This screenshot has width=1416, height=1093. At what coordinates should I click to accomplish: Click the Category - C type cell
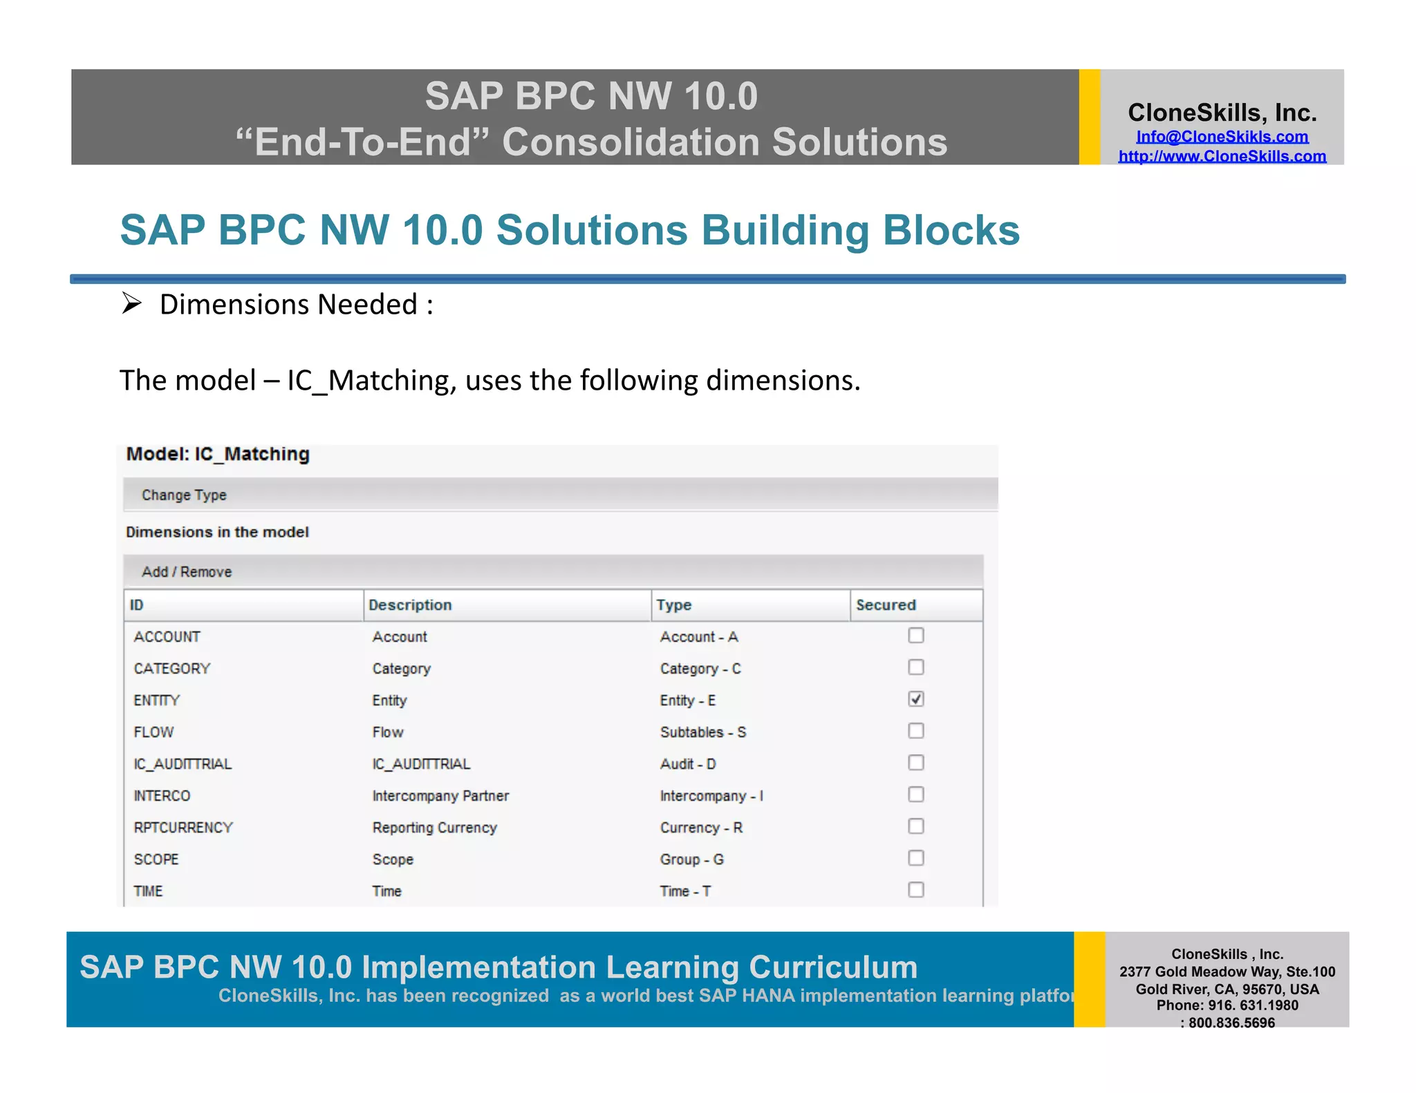[700, 669]
